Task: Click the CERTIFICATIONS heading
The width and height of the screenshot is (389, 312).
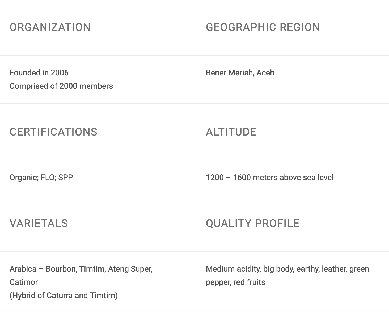Action: (53, 132)
